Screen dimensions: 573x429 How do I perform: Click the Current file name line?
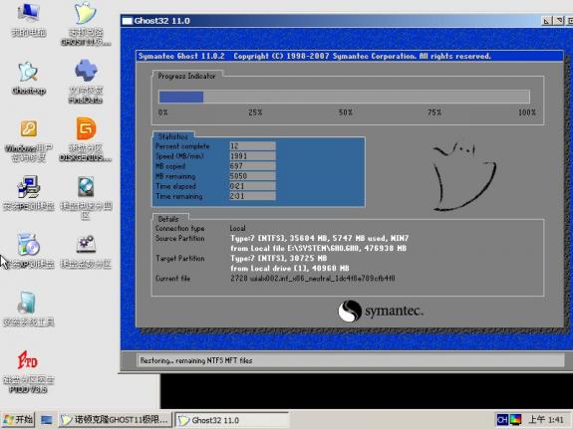pos(313,279)
